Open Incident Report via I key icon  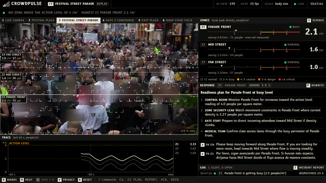tap(295, 167)
